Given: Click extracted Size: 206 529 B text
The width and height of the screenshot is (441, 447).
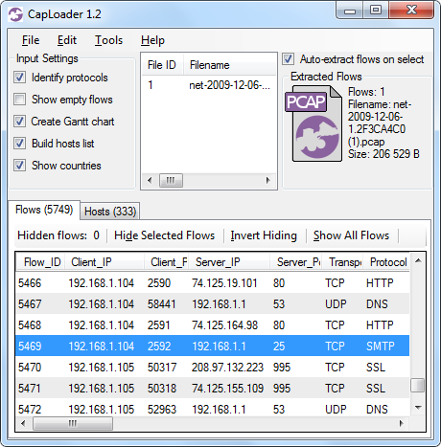Looking at the screenshot, I should click(x=383, y=154).
